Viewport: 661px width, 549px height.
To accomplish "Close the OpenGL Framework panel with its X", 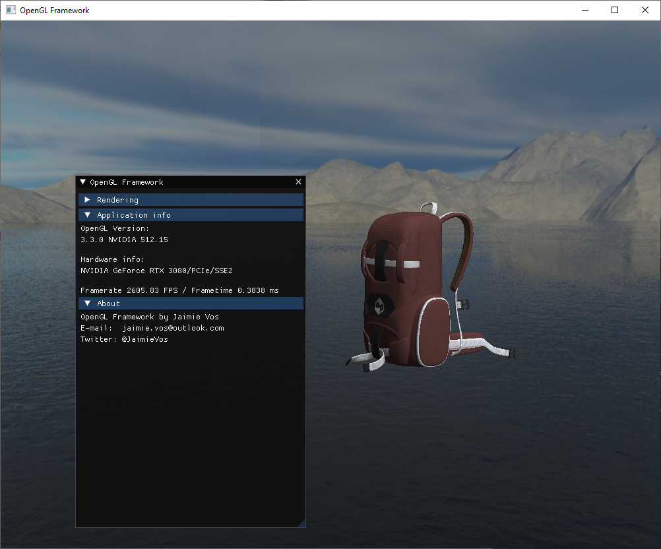I will pyautogui.click(x=298, y=182).
